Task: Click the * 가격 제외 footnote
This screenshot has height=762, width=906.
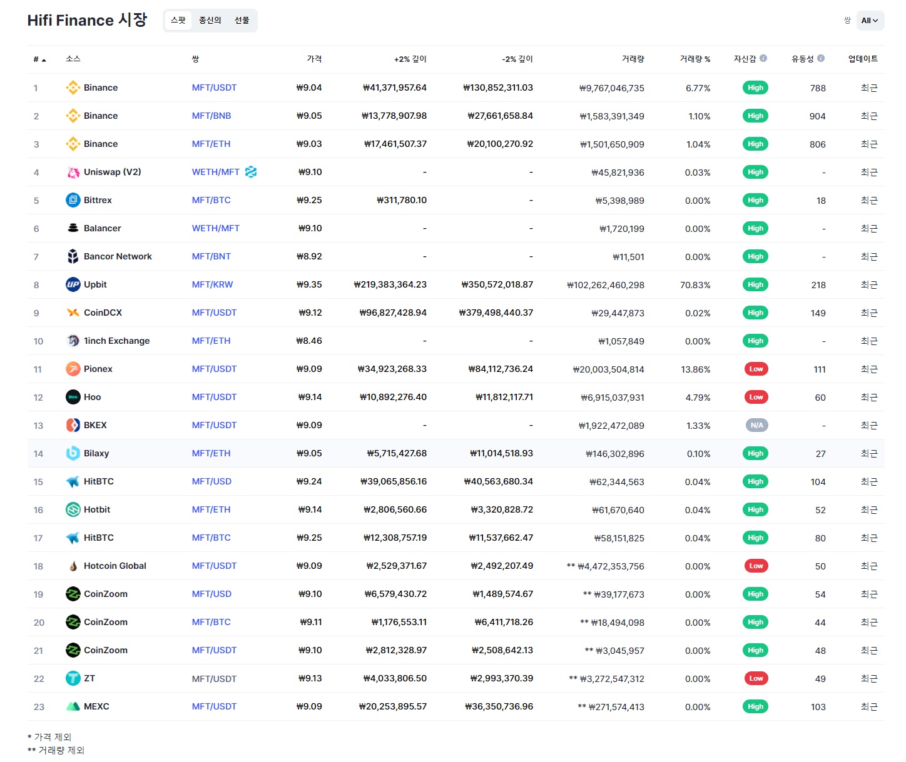Action: pyautogui.click(x=49, y=737)
